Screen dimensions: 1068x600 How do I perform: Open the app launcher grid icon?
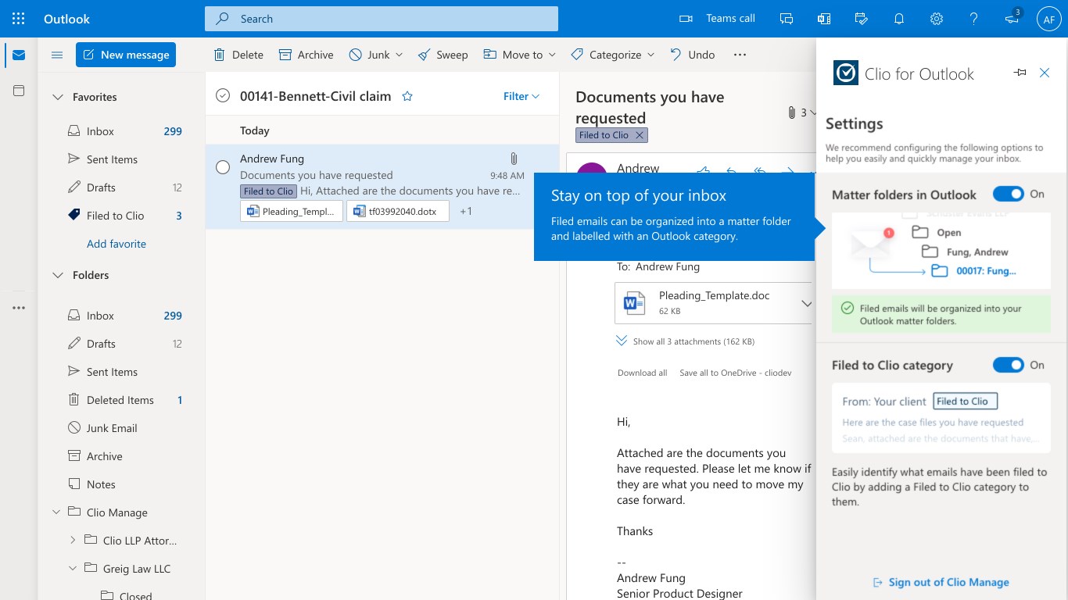point(19,19)
